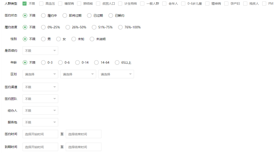Image resolution: width=274 pixels, height=153 pixels.
Task: Select the 履约中 signing status radio
Action: [44, 15]
